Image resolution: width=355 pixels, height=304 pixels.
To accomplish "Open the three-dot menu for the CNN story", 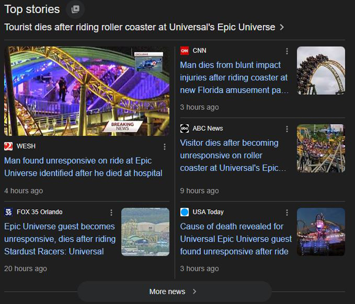I will (287, 51).
